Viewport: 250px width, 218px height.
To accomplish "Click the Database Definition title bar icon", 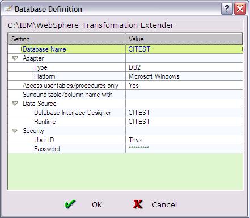I will tap(9, 9).
